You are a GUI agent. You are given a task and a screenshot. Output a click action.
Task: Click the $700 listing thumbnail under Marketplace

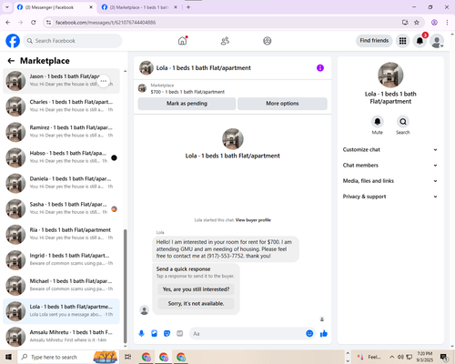tap(142, 88)
